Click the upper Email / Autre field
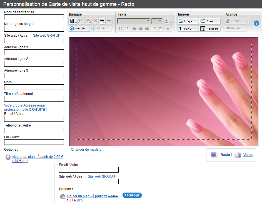 34,119
